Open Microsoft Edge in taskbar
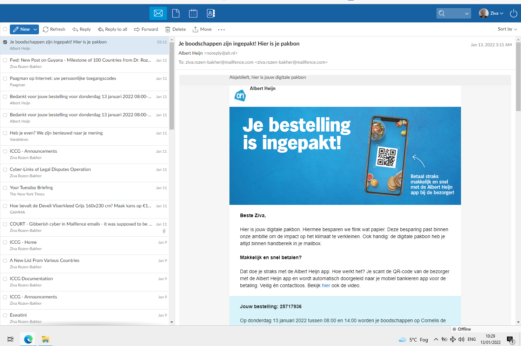 click(x=28, y=339)
